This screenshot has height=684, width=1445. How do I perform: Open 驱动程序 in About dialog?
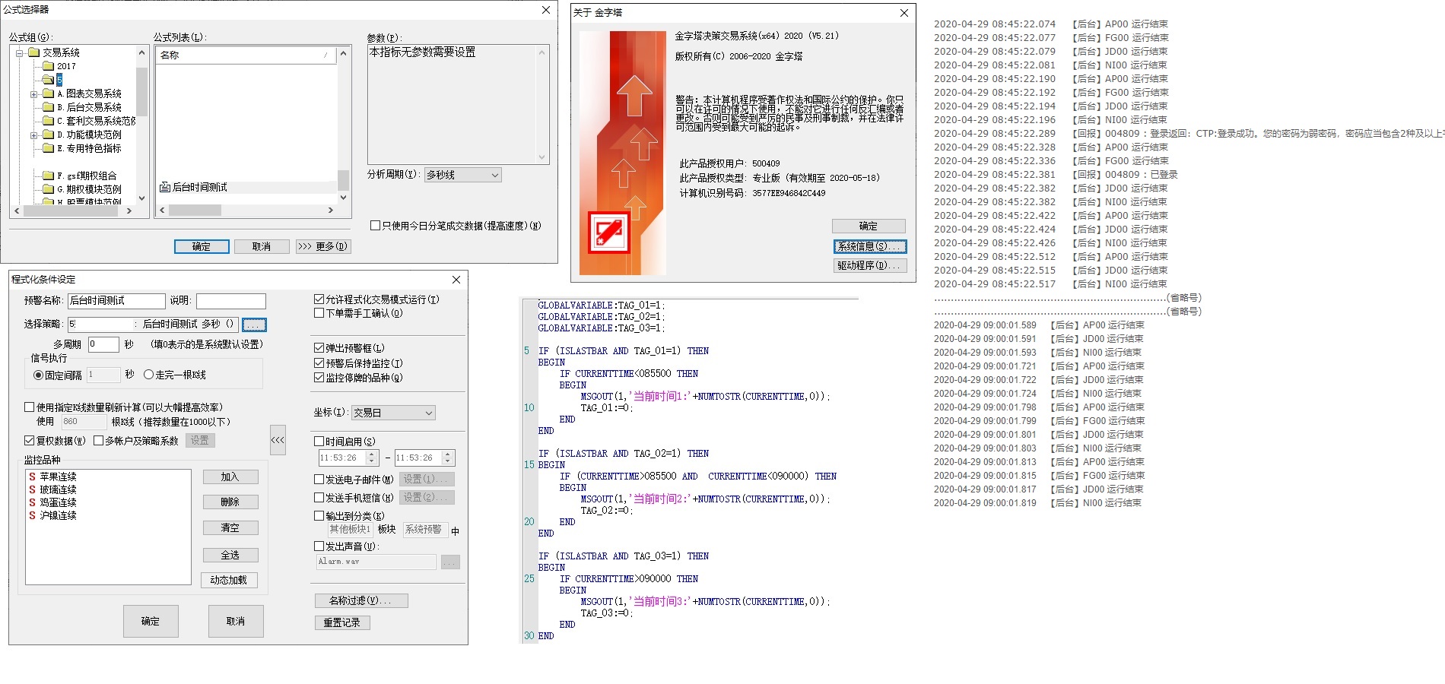pyautogui.click(x=869, y=265)
